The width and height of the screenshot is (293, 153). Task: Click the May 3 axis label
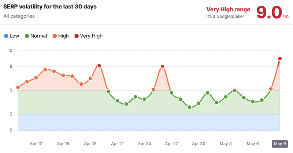pos(226,143)
